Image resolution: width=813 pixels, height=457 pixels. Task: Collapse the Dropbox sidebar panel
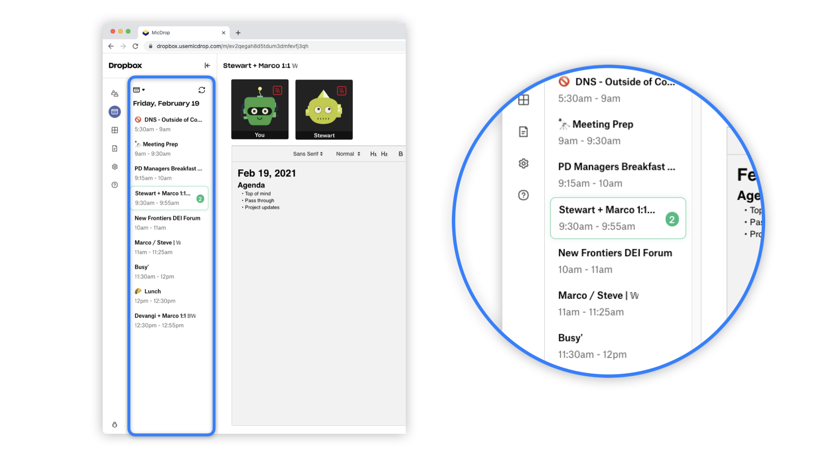point(207,65)
